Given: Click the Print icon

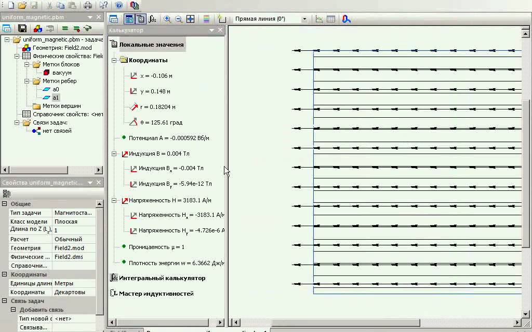Looking at the screenshot, I should 87,5.
